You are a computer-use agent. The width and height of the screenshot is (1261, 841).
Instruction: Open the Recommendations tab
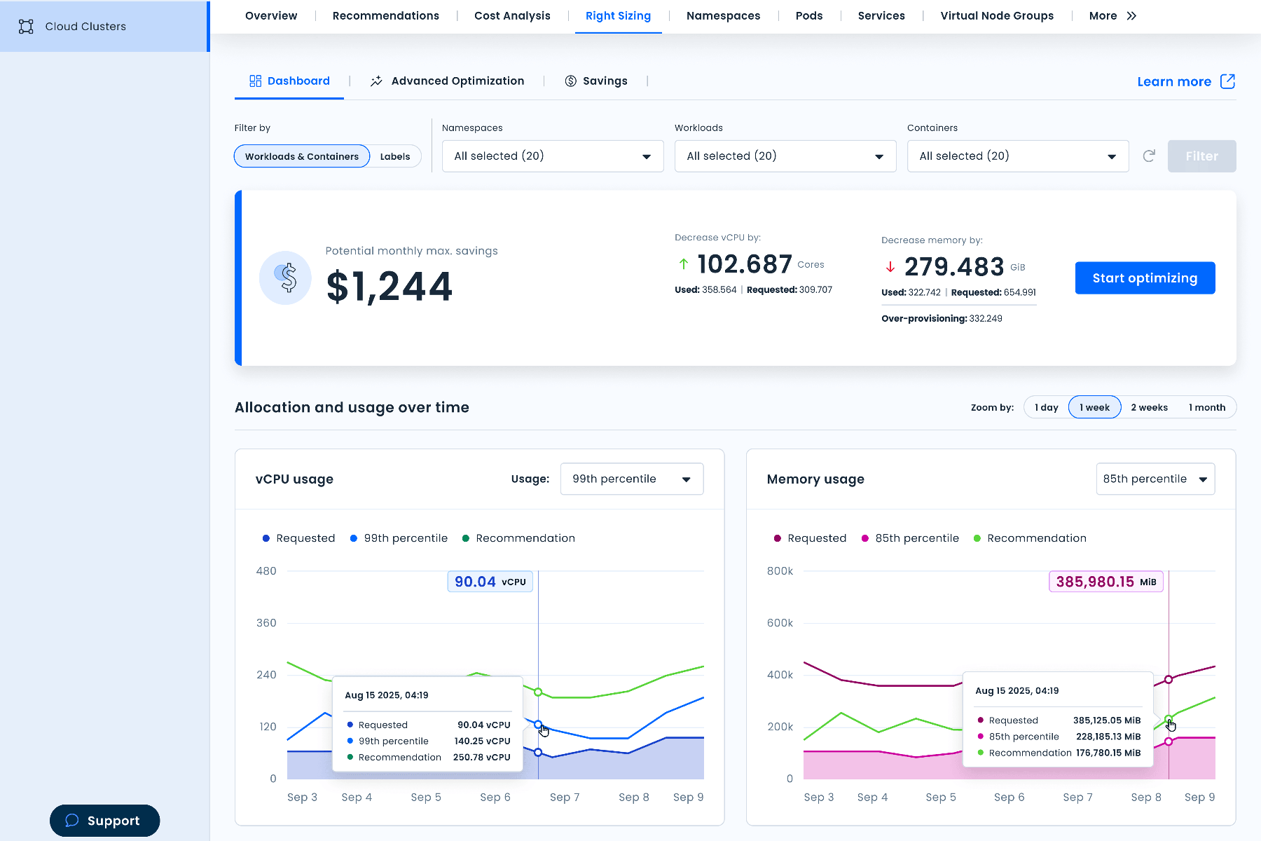[386, 16]
